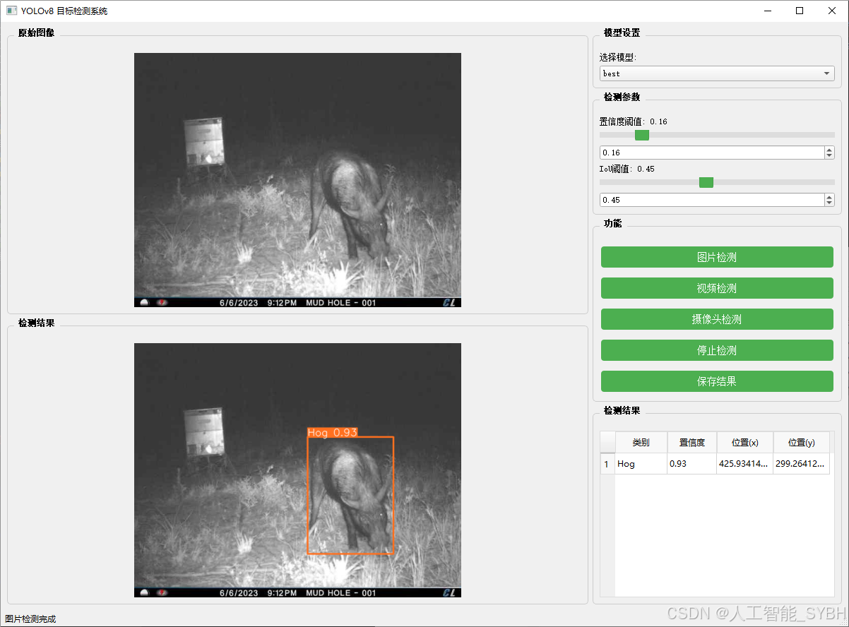Launch camera detection via 摄像头检测
Viewport: 849px width, 627px height.
pos(716,319)
